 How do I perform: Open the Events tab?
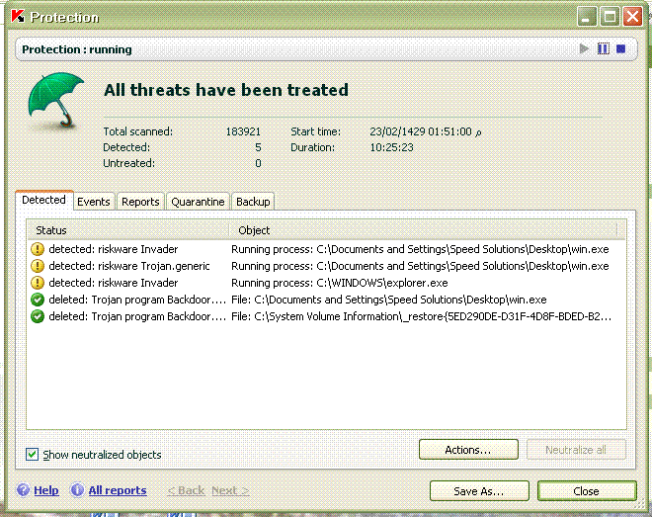click(x=94, y=202)
